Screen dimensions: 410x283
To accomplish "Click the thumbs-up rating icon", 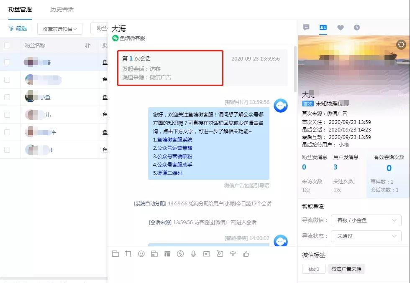I will [x=246, y=254].
